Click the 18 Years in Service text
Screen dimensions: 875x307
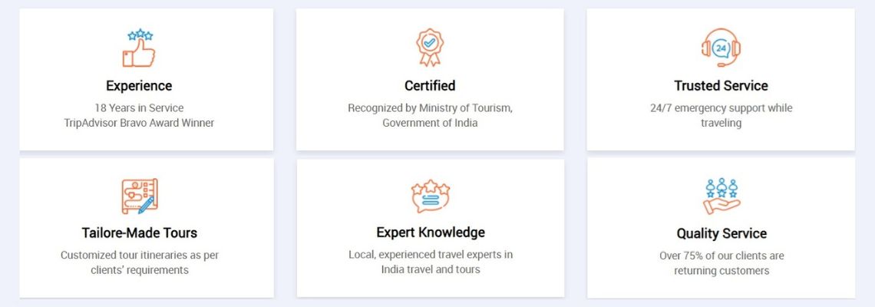139,107
